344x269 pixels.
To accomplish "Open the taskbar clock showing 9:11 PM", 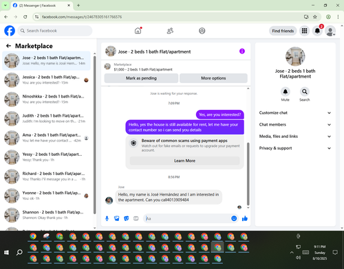I will 320,253.
